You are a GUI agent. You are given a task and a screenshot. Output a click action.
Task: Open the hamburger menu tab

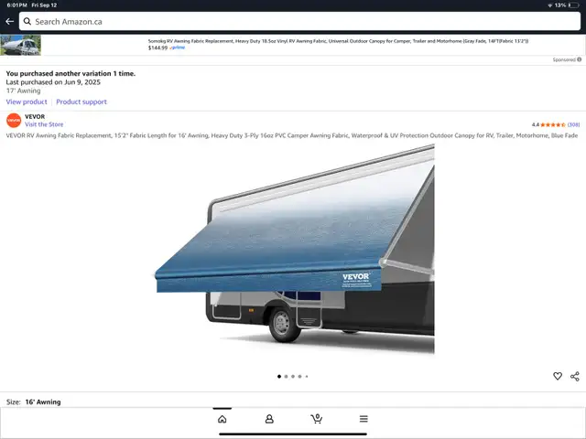tap(364, 419)
